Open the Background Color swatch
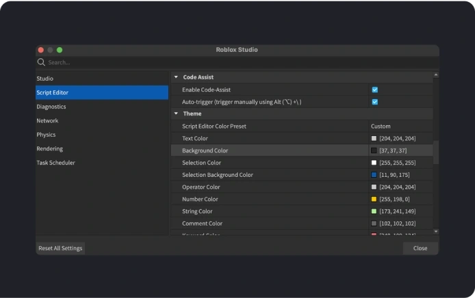475x298 pixels. click(374, 150)
